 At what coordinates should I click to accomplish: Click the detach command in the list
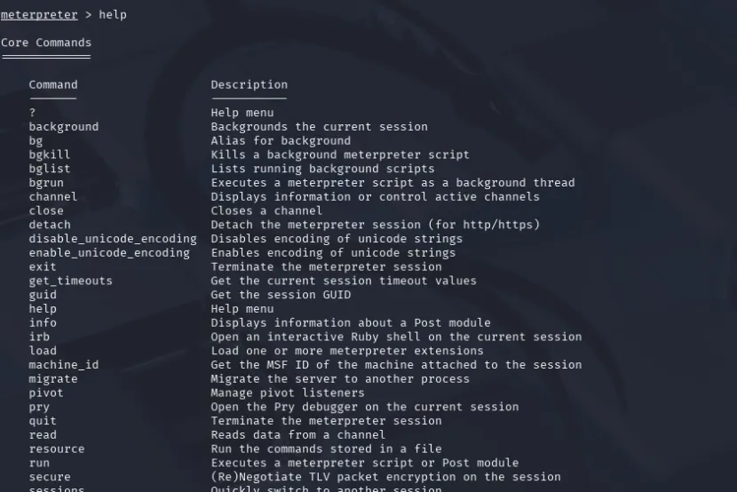[x=50, y=225]
